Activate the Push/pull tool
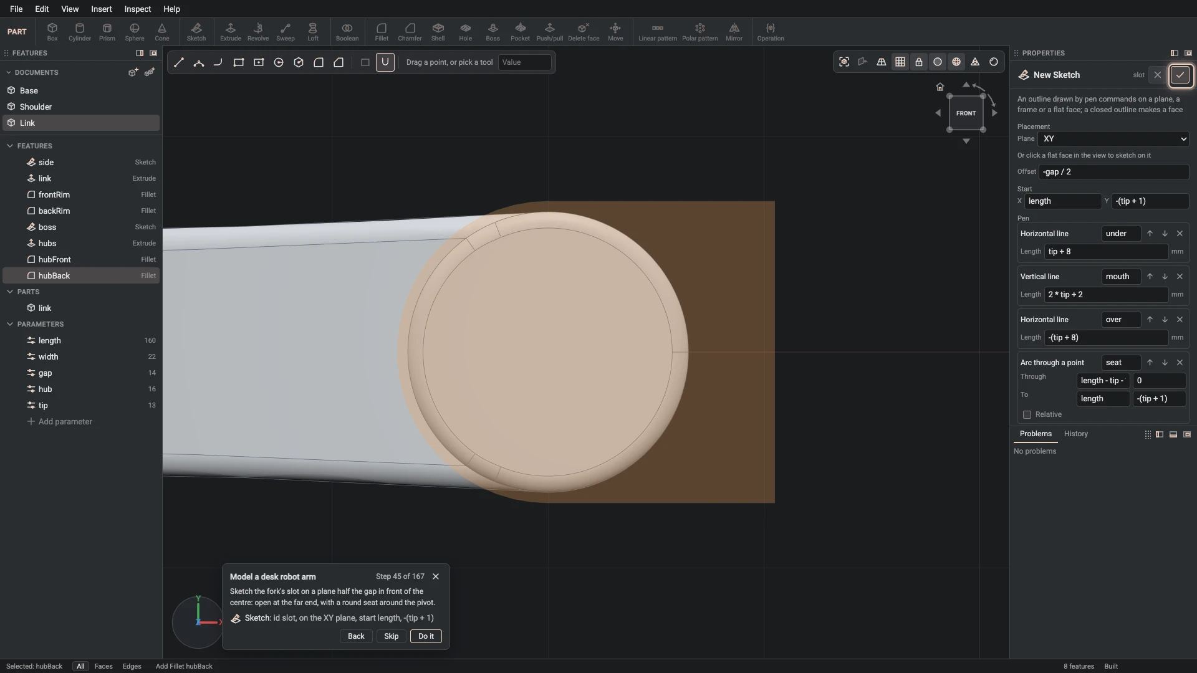Viewport: 1197px width, 673px height. pyautogui.click(x=550, y=32)
